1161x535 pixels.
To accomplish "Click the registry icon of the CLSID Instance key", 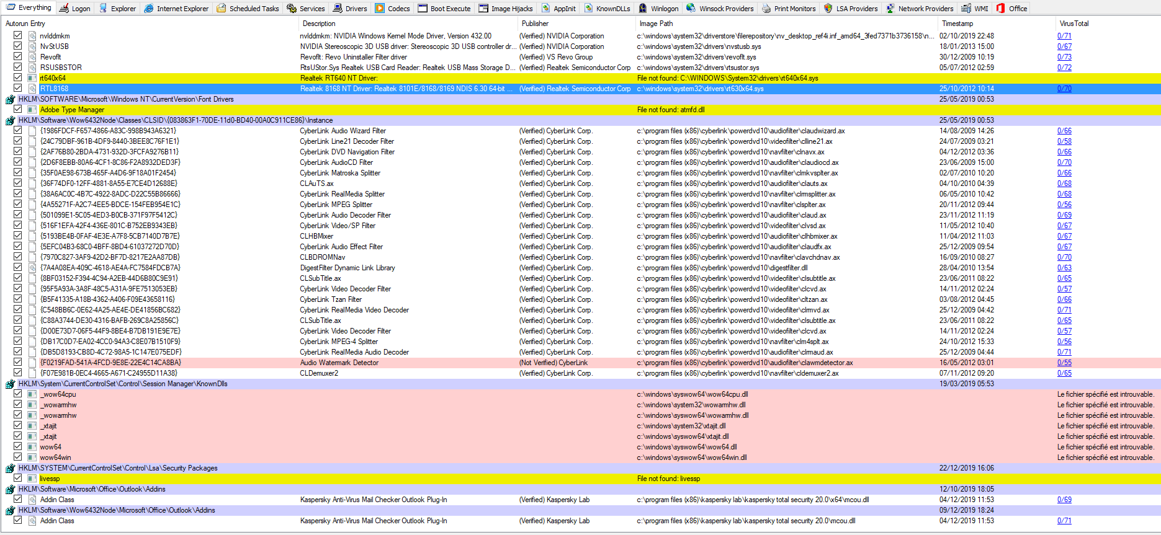I will (10, 120).
